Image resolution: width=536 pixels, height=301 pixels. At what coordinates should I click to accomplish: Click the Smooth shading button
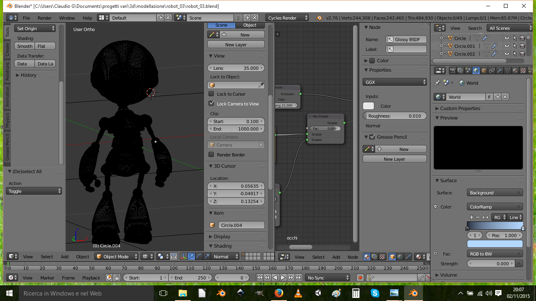(x=25, y=46)
